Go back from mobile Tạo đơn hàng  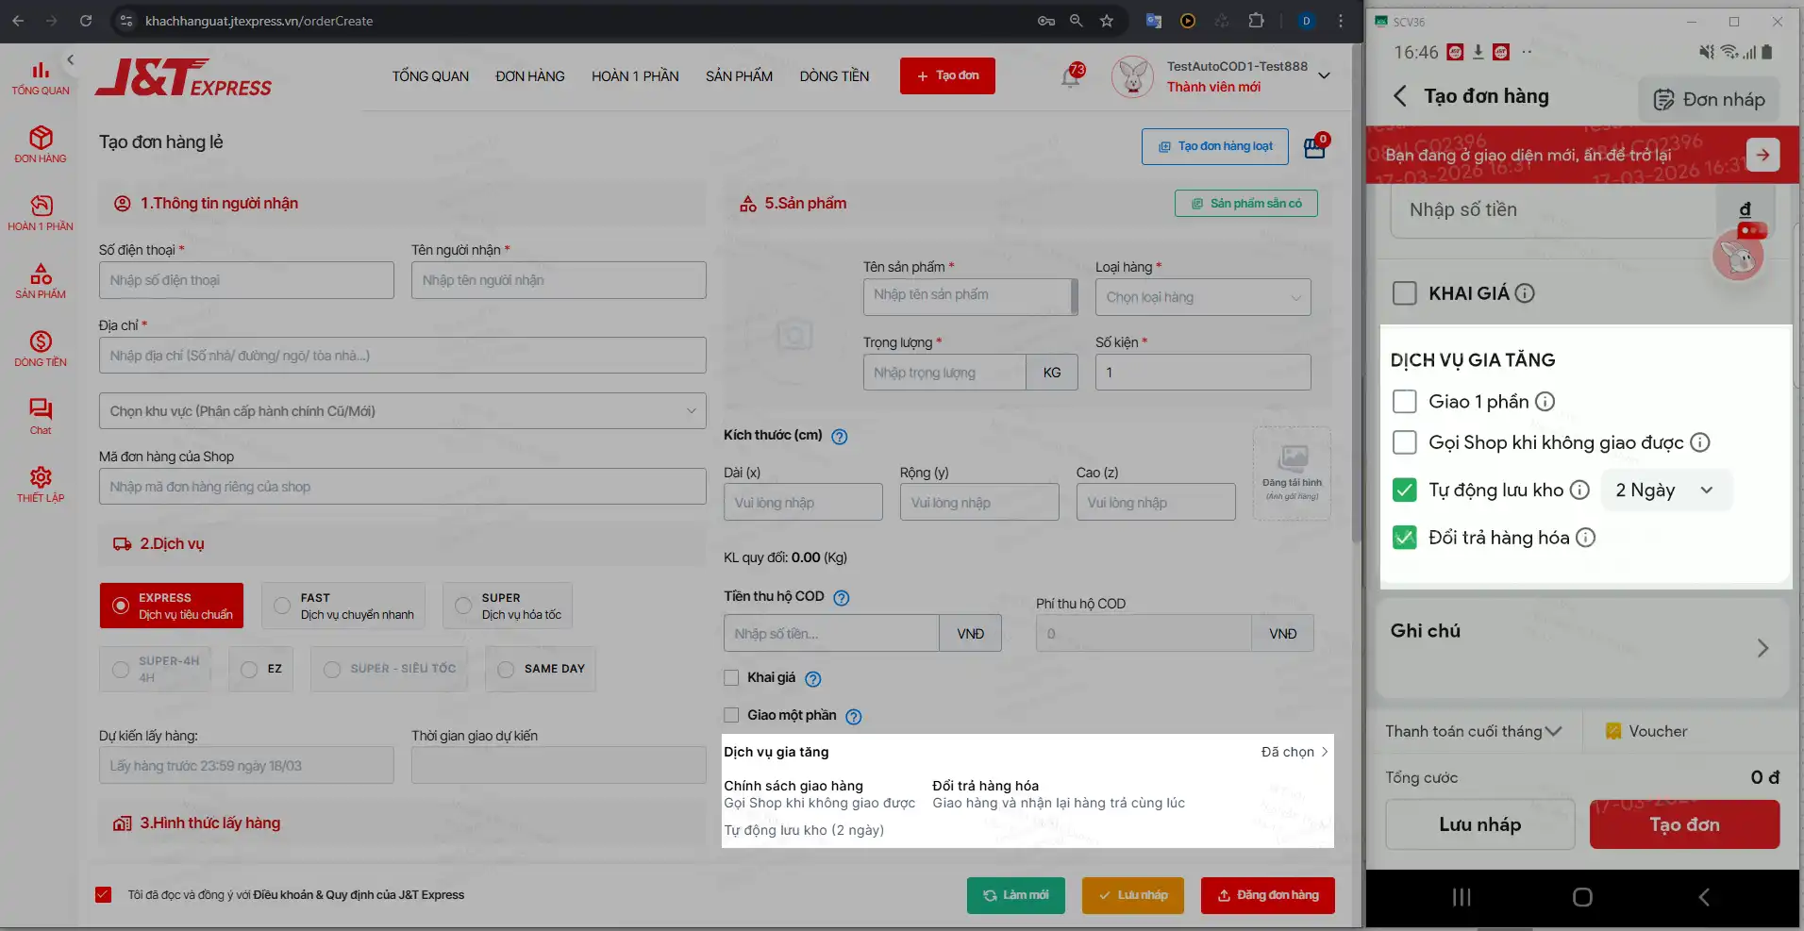coord(1400,96)
